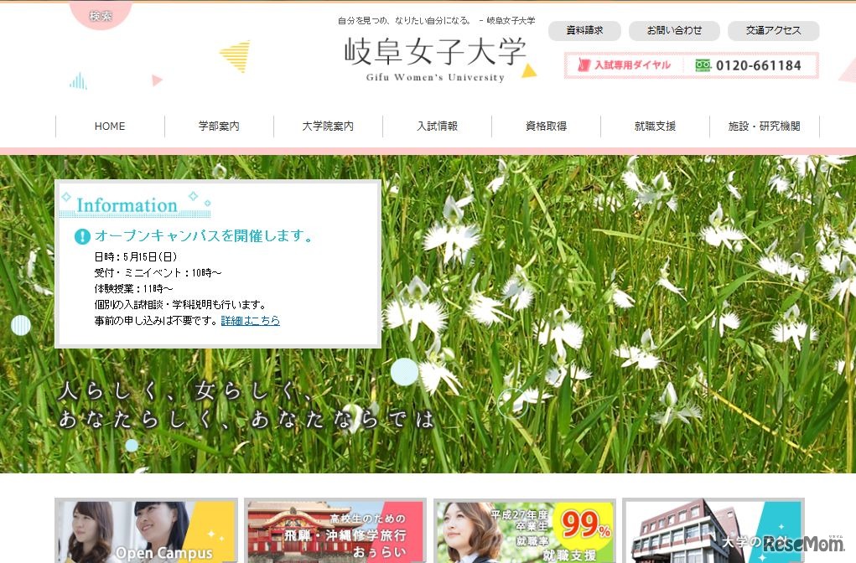The width and height of the screenshot is (856, 563).
Task: Click the small pink arrow triangle graphic
Action: [158, 80]
